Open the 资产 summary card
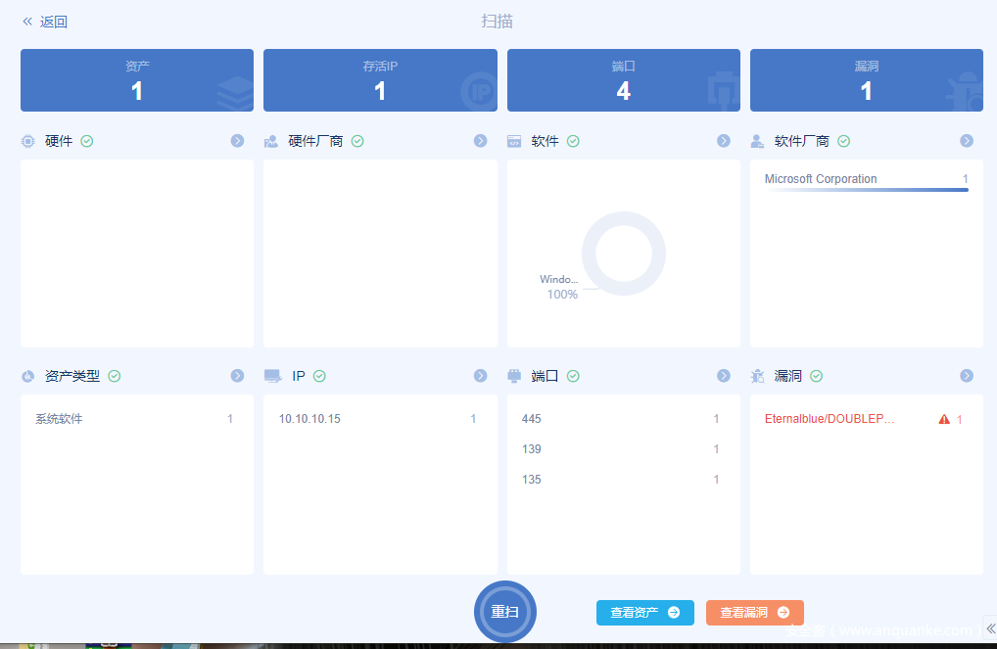997x649 pixels. click(x=137, y=80)
